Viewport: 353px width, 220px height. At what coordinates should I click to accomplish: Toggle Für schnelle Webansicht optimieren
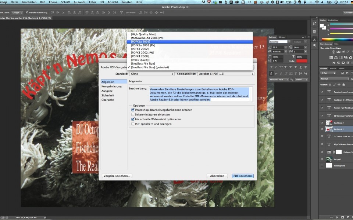click(x=133, y=119)
